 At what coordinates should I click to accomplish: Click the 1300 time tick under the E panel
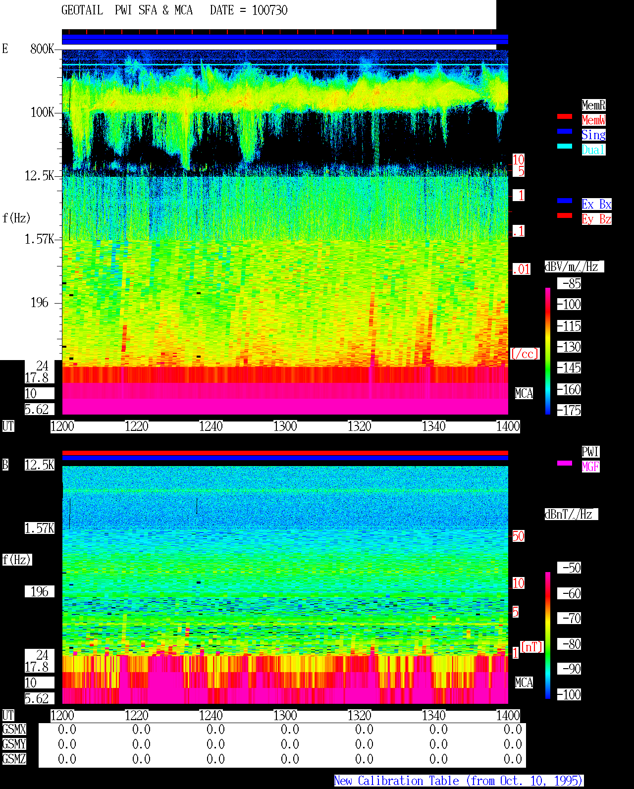[285, 426]
